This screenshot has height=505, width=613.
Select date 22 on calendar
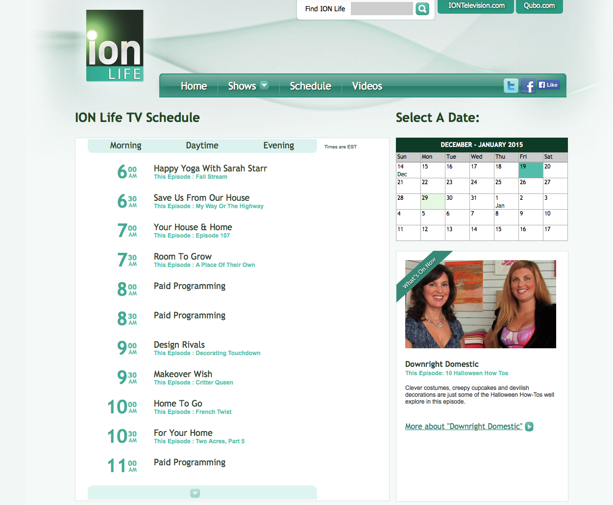[x=433, y=186]
